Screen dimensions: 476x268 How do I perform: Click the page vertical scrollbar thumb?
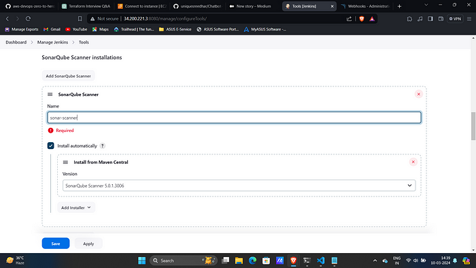click(x=473, y=126)
